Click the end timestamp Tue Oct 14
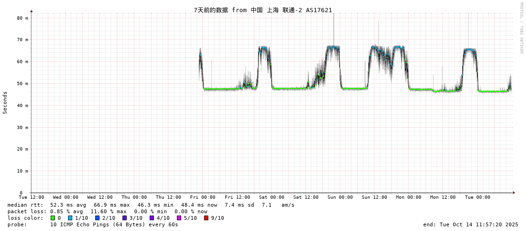 click(471, 224)
